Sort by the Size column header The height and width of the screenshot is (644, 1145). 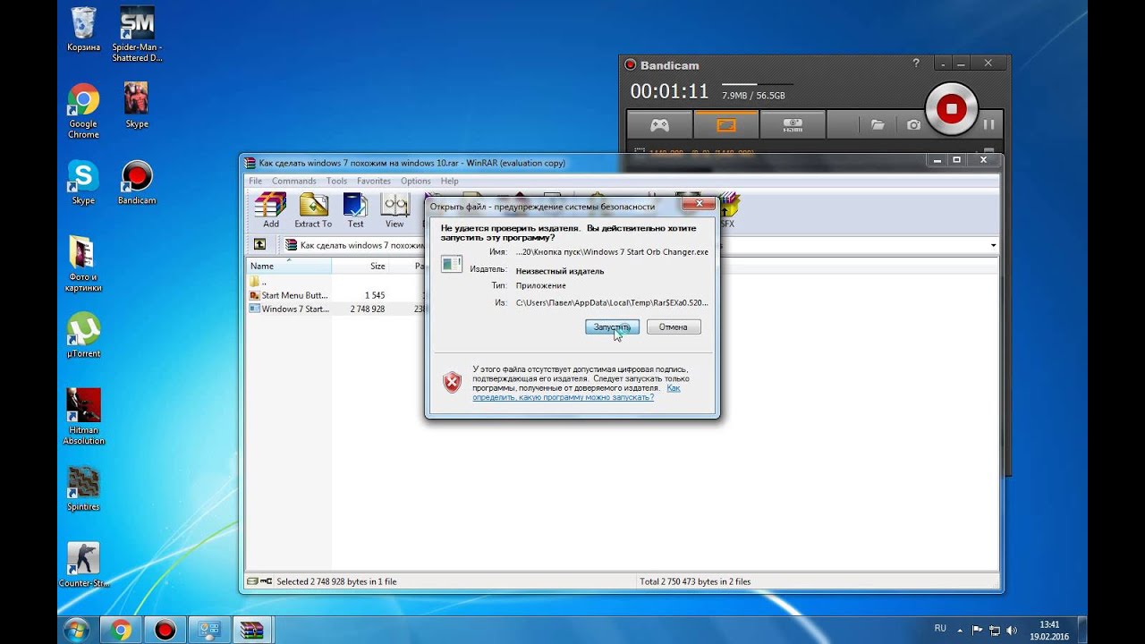click(360, 266)
